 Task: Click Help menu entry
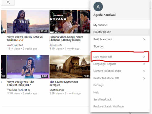96,92
